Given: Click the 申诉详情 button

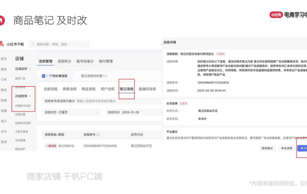Looking at the screenshot, I should (x=287, y=148).
